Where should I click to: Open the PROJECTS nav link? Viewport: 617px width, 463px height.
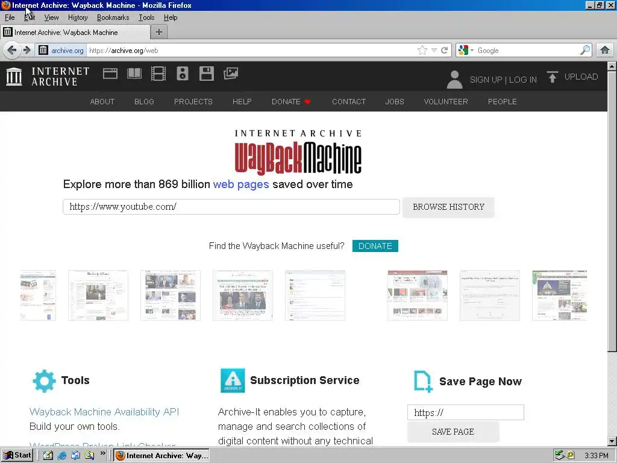coord(193,101)
